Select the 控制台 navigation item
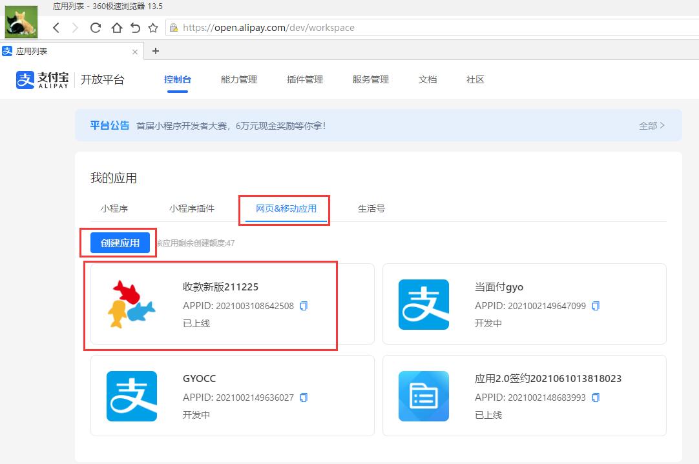The height and width of the screenshot is (464, 699). pyautogui.click(x=178, y=80)
